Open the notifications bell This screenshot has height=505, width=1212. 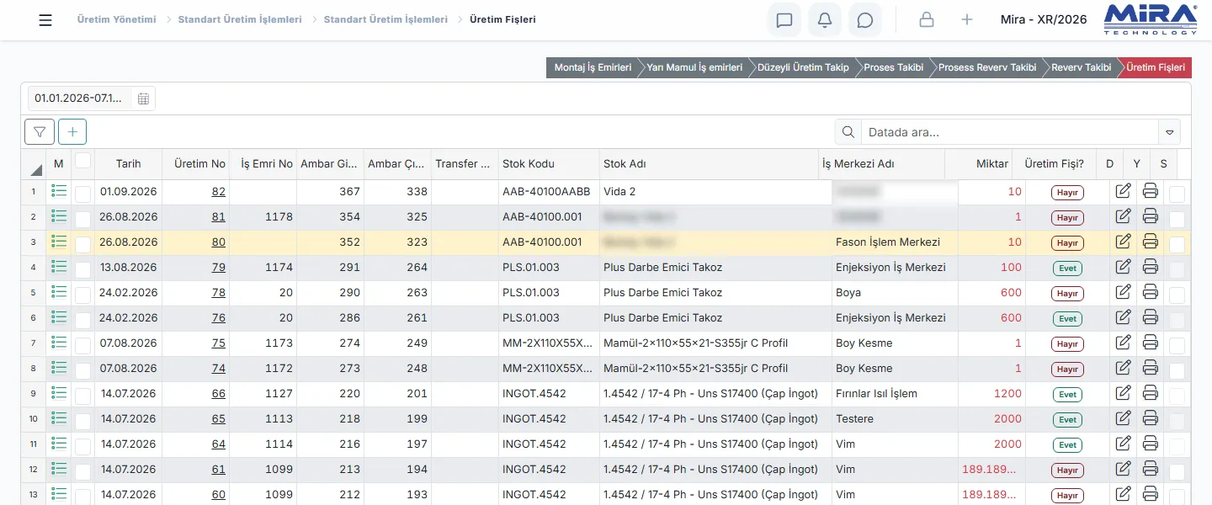(825, 20)
